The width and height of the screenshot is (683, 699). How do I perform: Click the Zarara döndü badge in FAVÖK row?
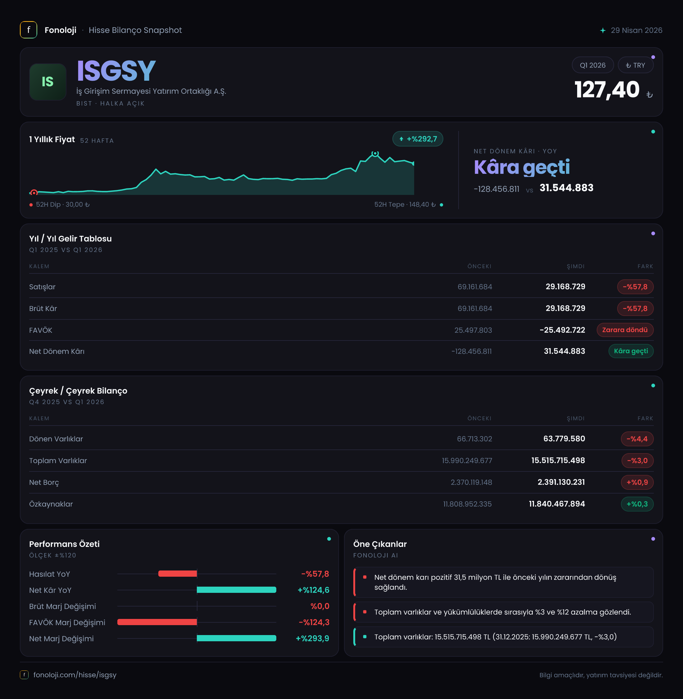pos(625,330)
